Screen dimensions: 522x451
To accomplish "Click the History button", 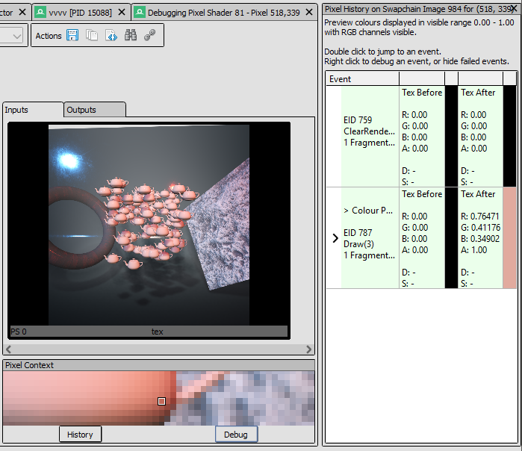I will tap(80, 435).
